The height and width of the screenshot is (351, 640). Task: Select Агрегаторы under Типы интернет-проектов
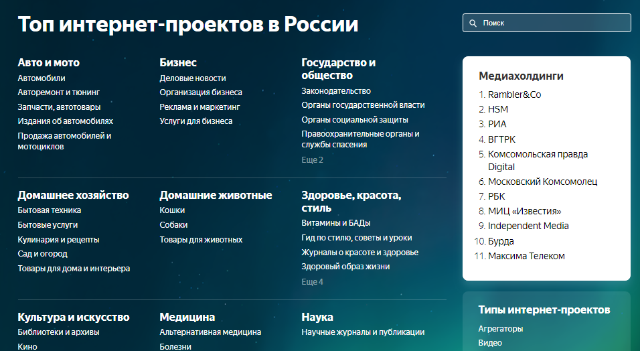pos(501,329)
